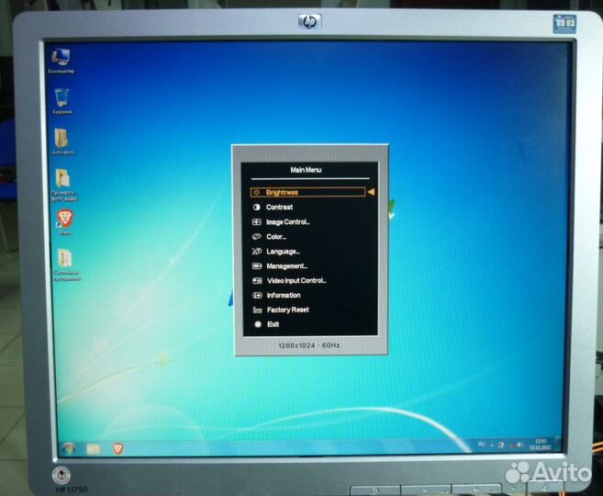Screen dimensions: 603x496
Task: Show hidden tray icons arrow
Action: [492, 445]
